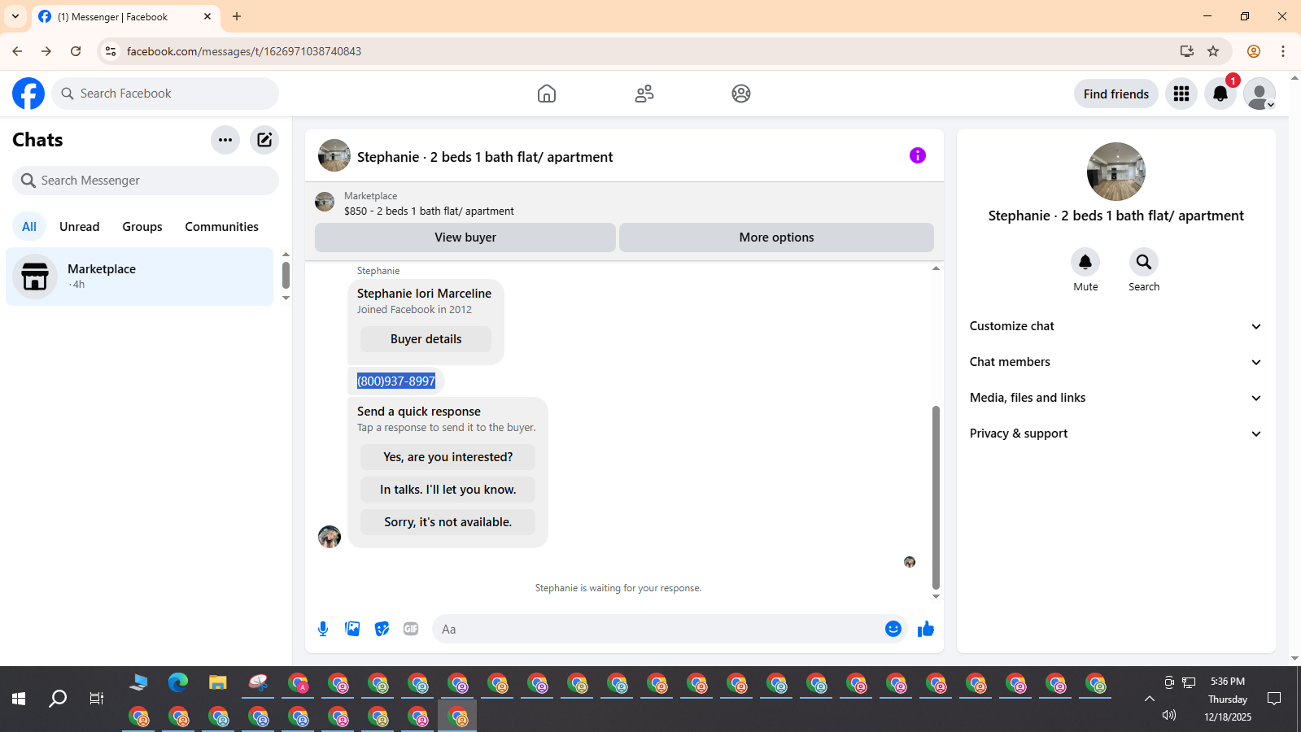Reload the page in browser
The image size is (1301, 732).
tap(76, 51)
